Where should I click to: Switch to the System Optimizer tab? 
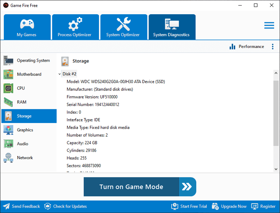point(124,27)
